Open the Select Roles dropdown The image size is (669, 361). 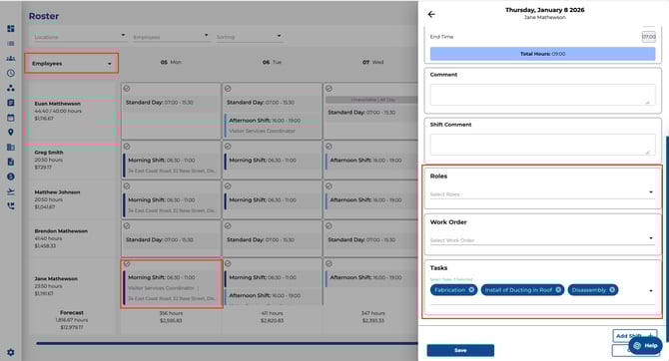pos(542,193)
